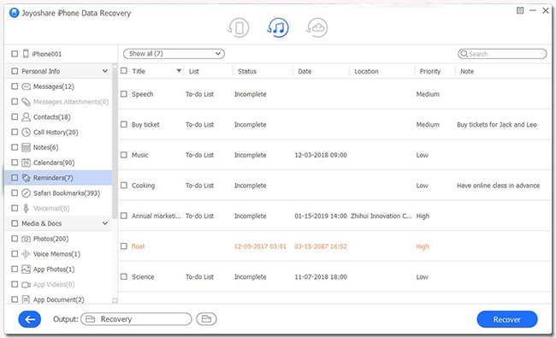Viewport: 556px width, 338px height.
Task: Open the Voice Memos(1) category
Action: pyautogui.click(x=56, y=254)
